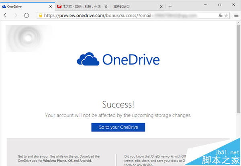Switch to the OneDrive tab
This screenshot has height=166, width=241.
coord(28,6)
